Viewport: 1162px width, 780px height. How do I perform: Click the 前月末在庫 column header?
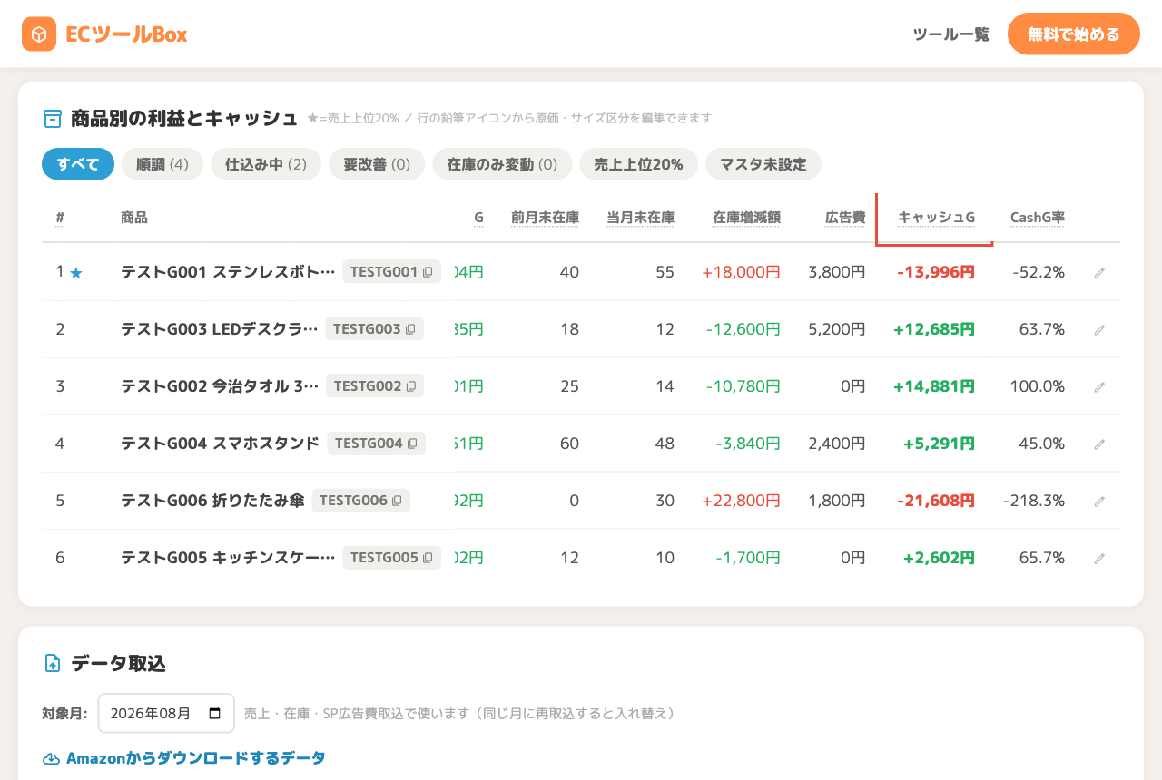(x=545, y=218)
